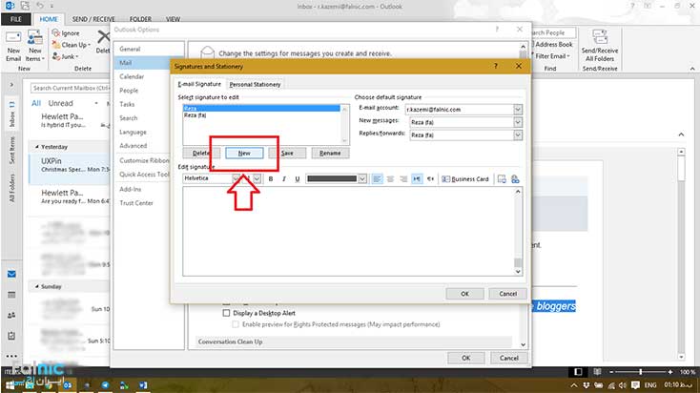Select Calendar in the Outlook Options list
This screenshot has height=393, width=700.
(x=132, y=76)
